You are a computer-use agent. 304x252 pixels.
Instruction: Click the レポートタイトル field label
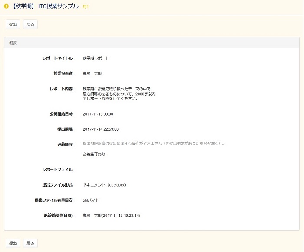point(58,58)
